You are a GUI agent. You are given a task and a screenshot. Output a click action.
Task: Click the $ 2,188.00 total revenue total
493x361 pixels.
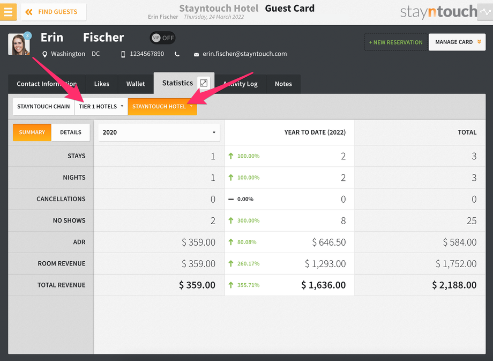click(x=454, y=285)
